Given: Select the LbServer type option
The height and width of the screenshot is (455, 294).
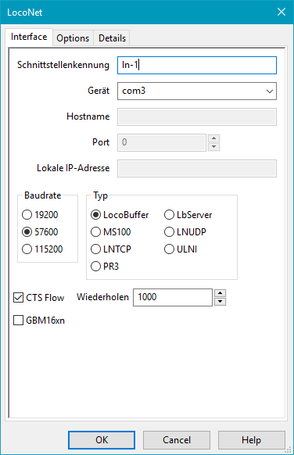Looking at the screenshot, I should (169, 215).
